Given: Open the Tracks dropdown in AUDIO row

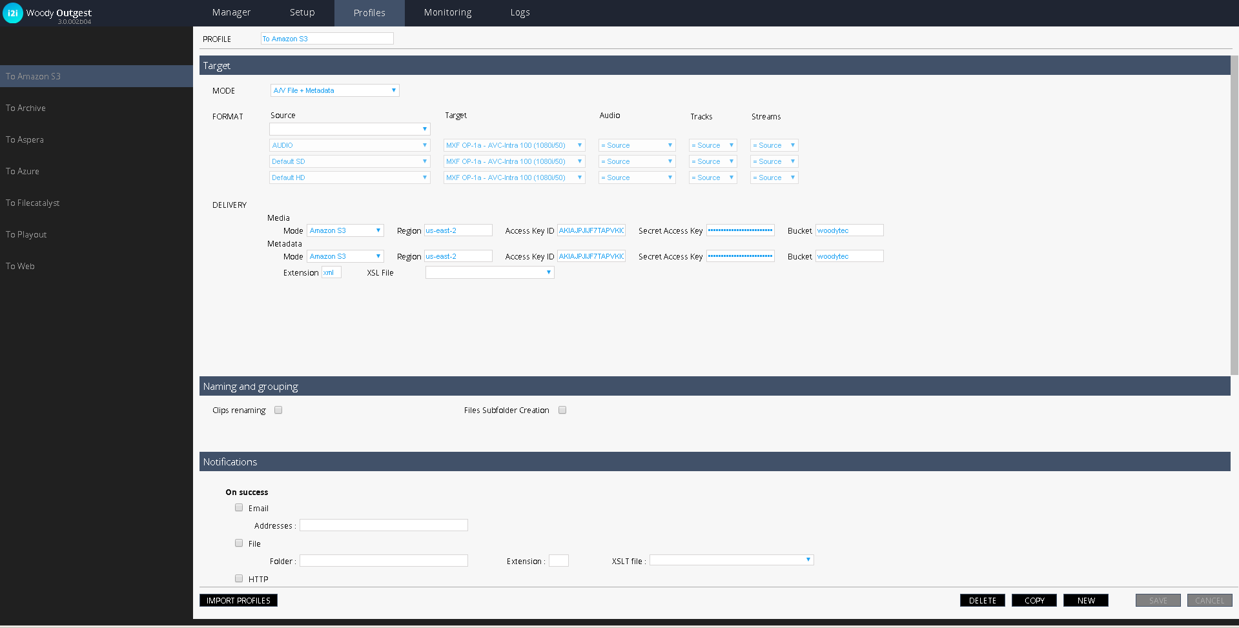Looking at the screenshot, I should click(x=713, y=145).
